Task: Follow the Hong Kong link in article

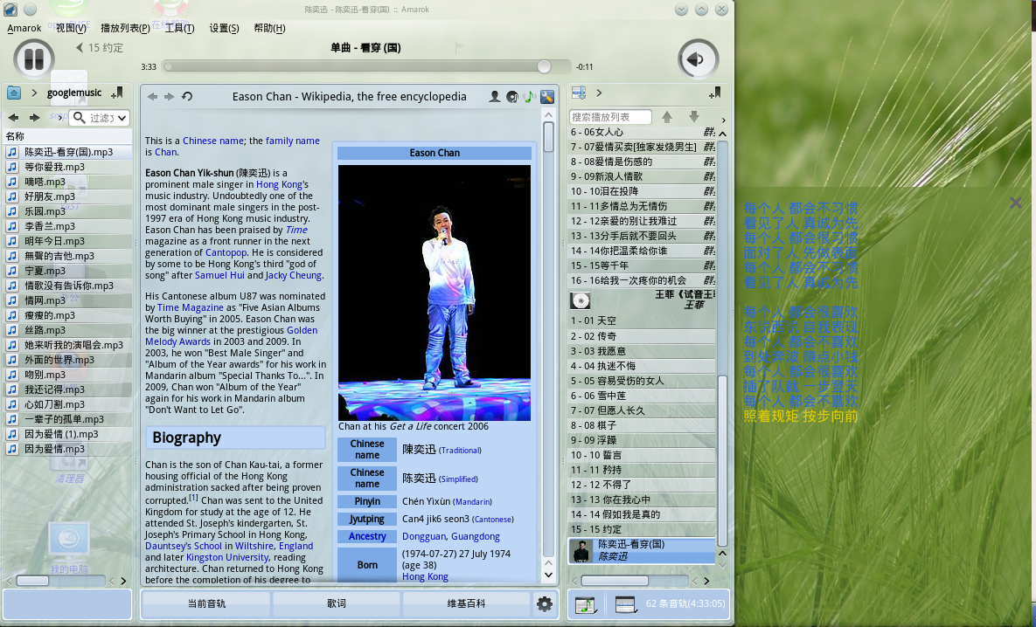Action: point(279,184)
